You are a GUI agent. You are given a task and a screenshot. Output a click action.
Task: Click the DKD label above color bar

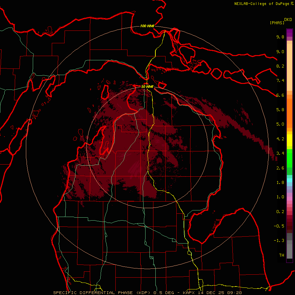click(288, 20)
